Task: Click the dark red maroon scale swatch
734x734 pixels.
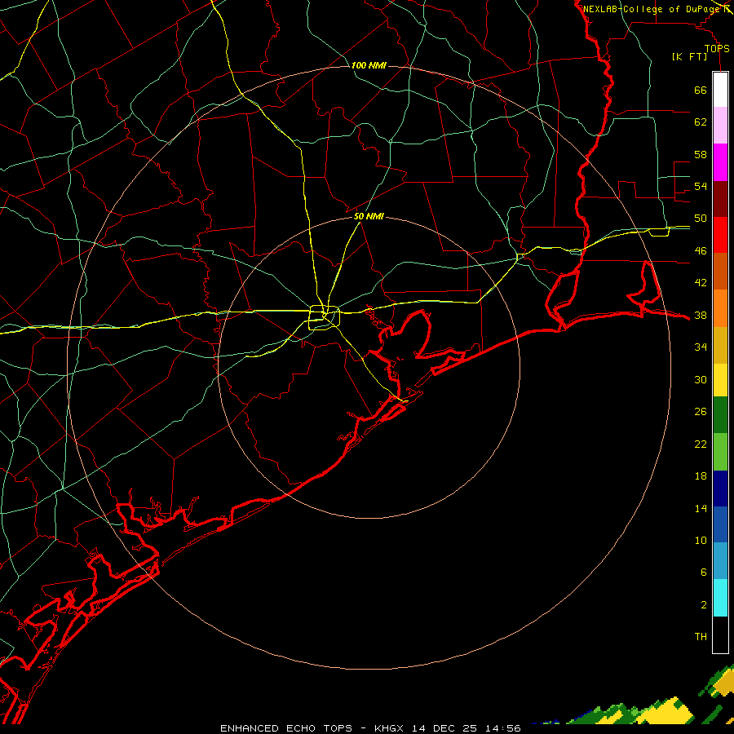Action: [x=720, y=199]
